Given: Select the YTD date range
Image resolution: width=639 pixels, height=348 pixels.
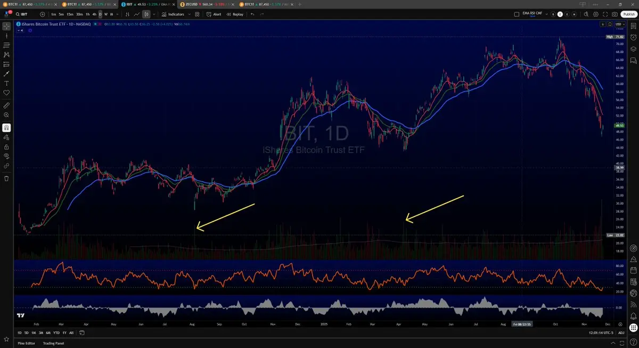Looking at the screenshot, I should click(56, 333).
